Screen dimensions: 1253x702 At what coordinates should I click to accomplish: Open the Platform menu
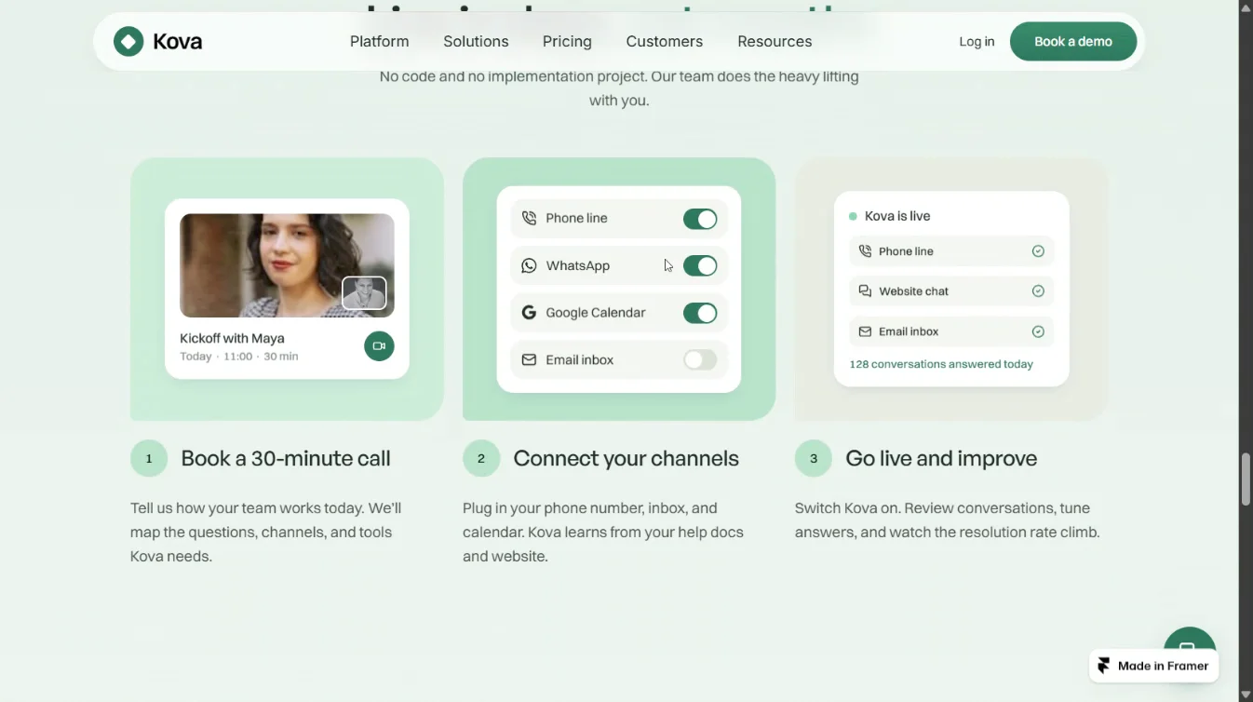(380, 41)
